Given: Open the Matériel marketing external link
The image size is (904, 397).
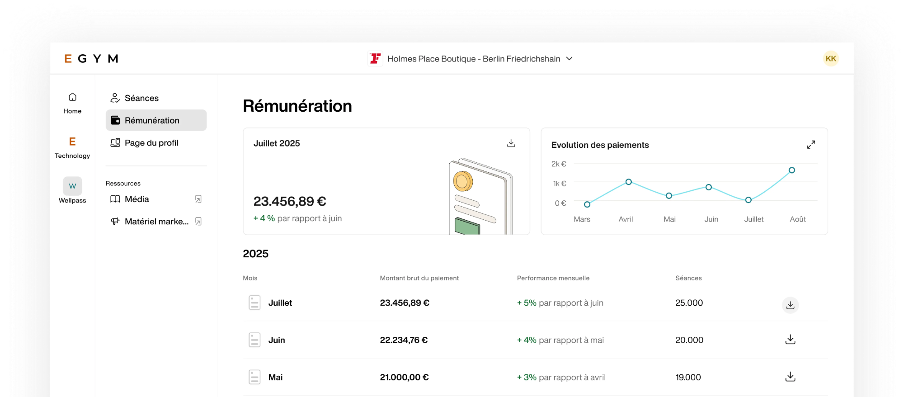Looking at the screenshot, I should point(198,222).
